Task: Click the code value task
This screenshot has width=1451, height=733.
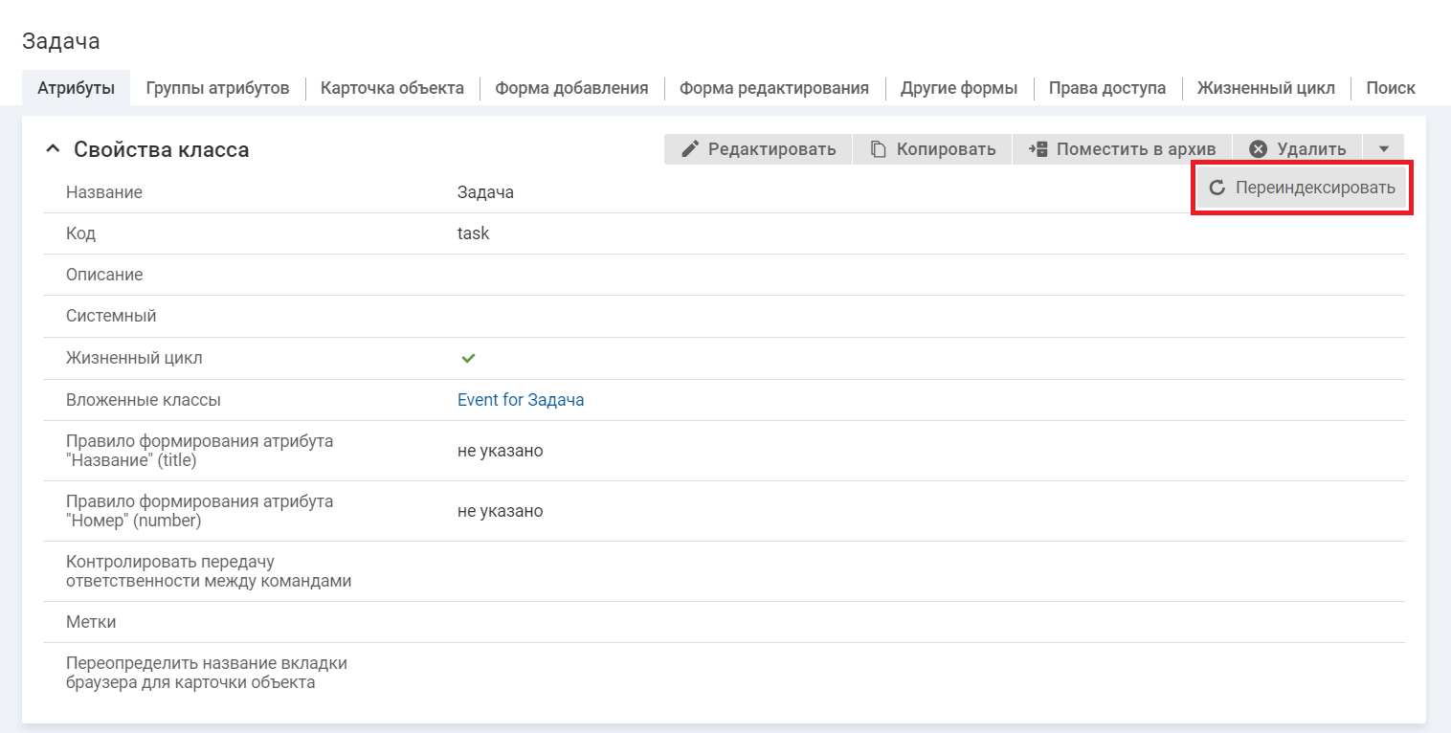Action: click(x=473, y=233)
